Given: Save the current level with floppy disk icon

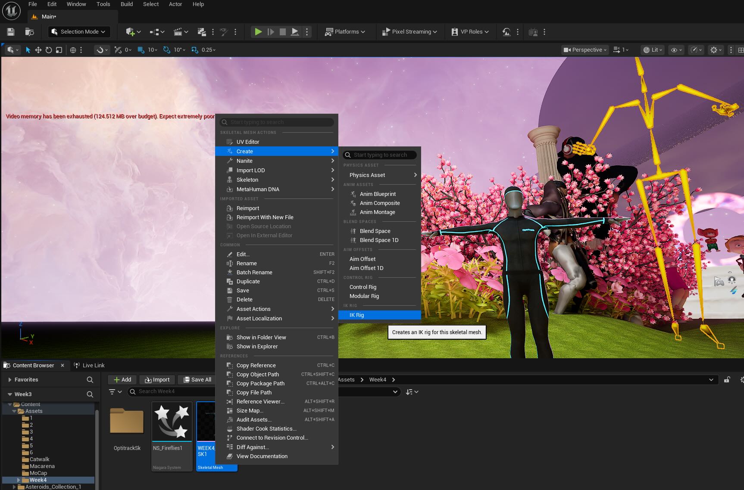Looking at the screenshot, I should click(x=10, y=31).
